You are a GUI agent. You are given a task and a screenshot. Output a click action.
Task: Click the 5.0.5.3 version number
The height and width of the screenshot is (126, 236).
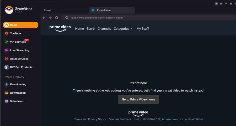[19, 11]
